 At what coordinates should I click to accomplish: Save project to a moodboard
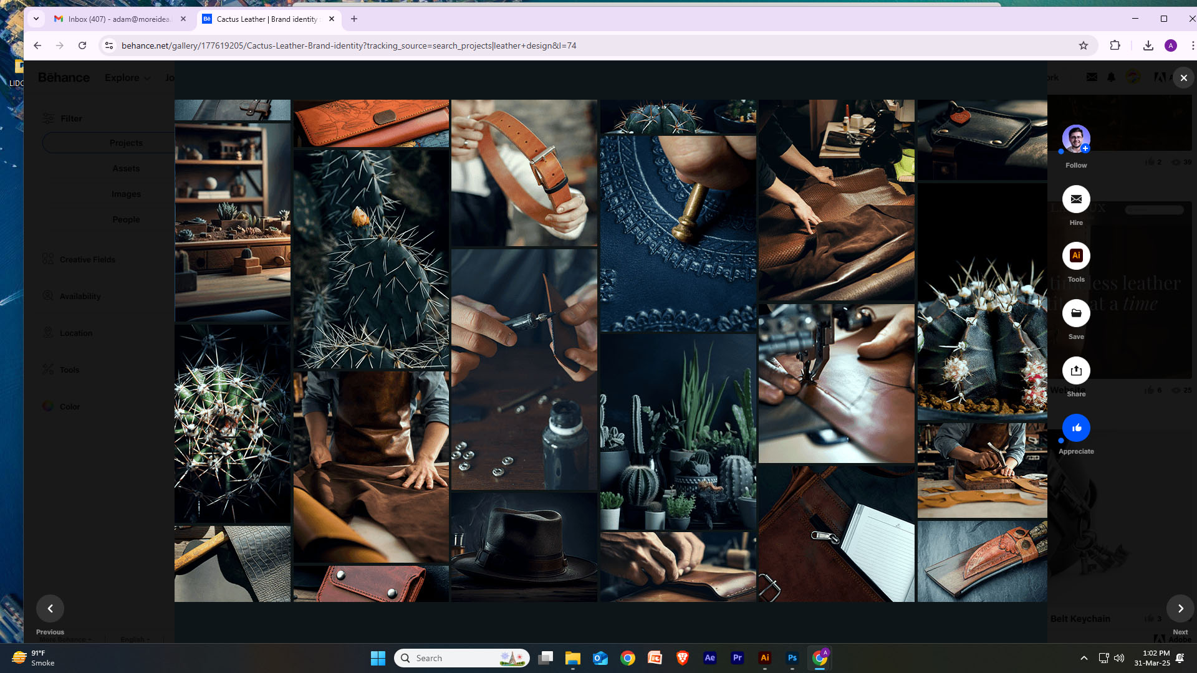(x=1076, y=313)
